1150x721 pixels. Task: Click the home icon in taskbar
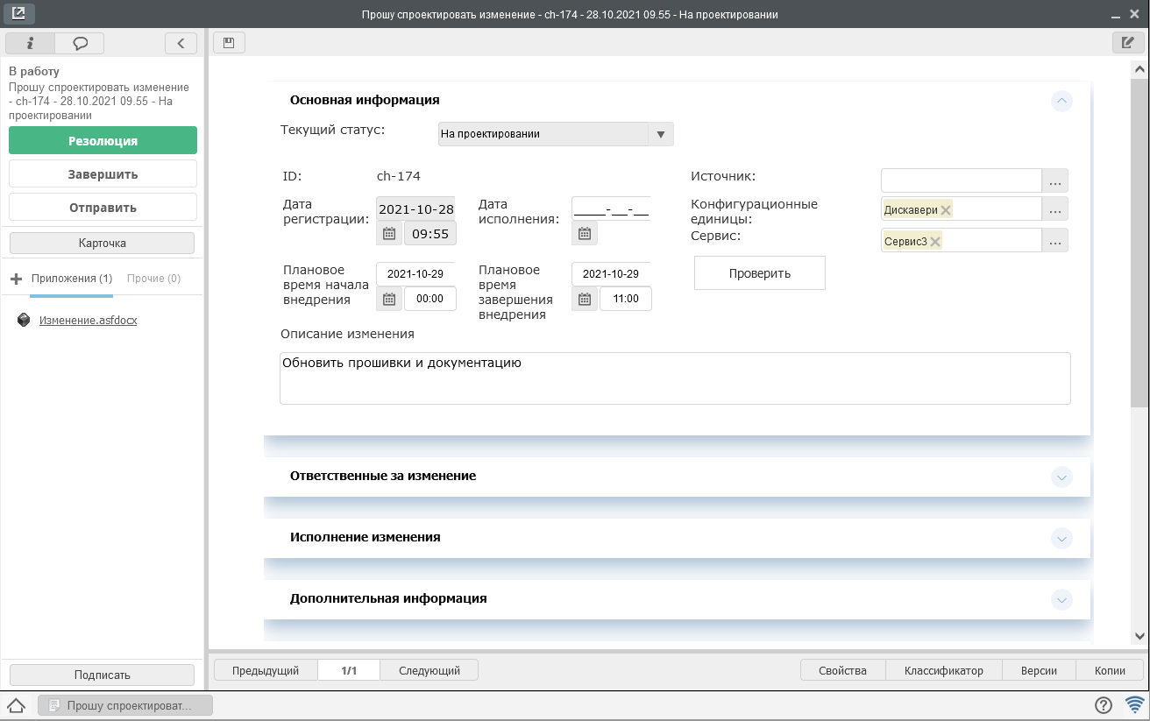(16, 704)
